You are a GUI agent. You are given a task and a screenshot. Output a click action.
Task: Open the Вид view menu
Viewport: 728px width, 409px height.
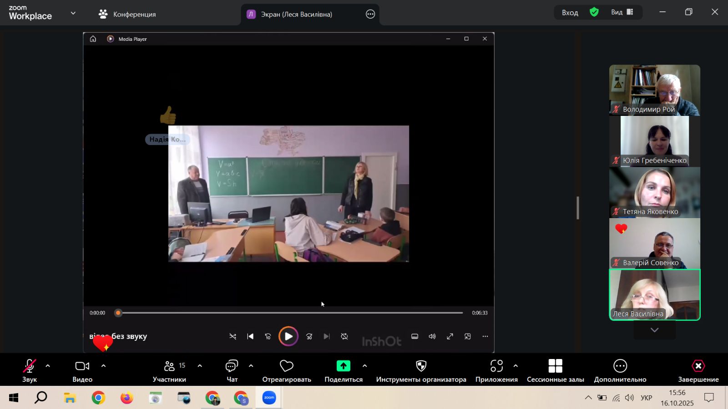622,12
